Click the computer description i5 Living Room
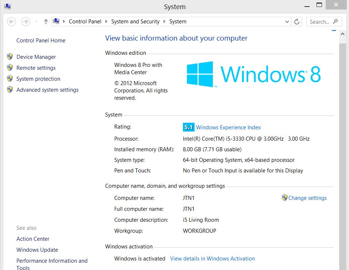The image size is (349, 270). (x=201, y=220)
